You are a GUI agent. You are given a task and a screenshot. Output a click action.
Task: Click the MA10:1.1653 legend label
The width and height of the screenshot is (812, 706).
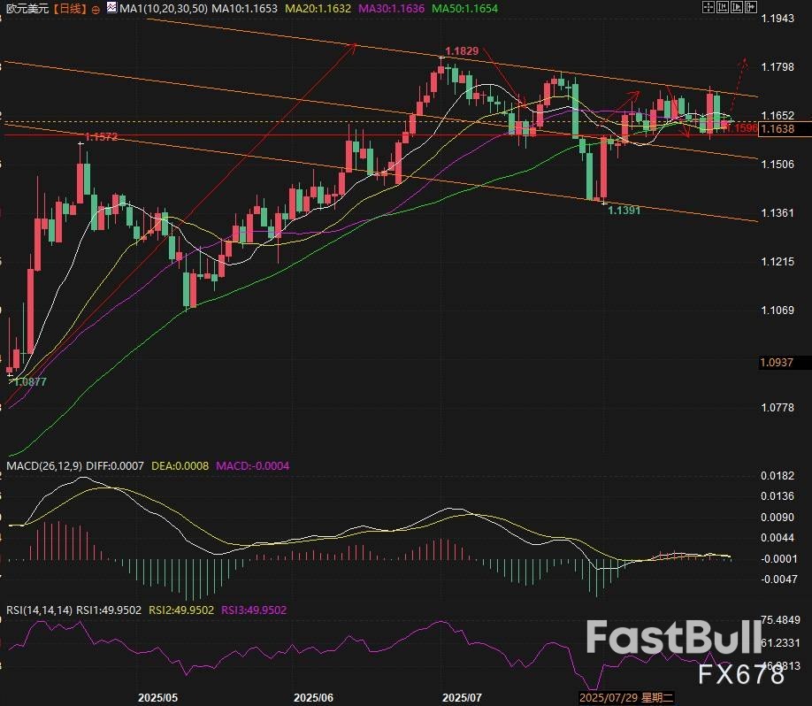pos(242,9)
